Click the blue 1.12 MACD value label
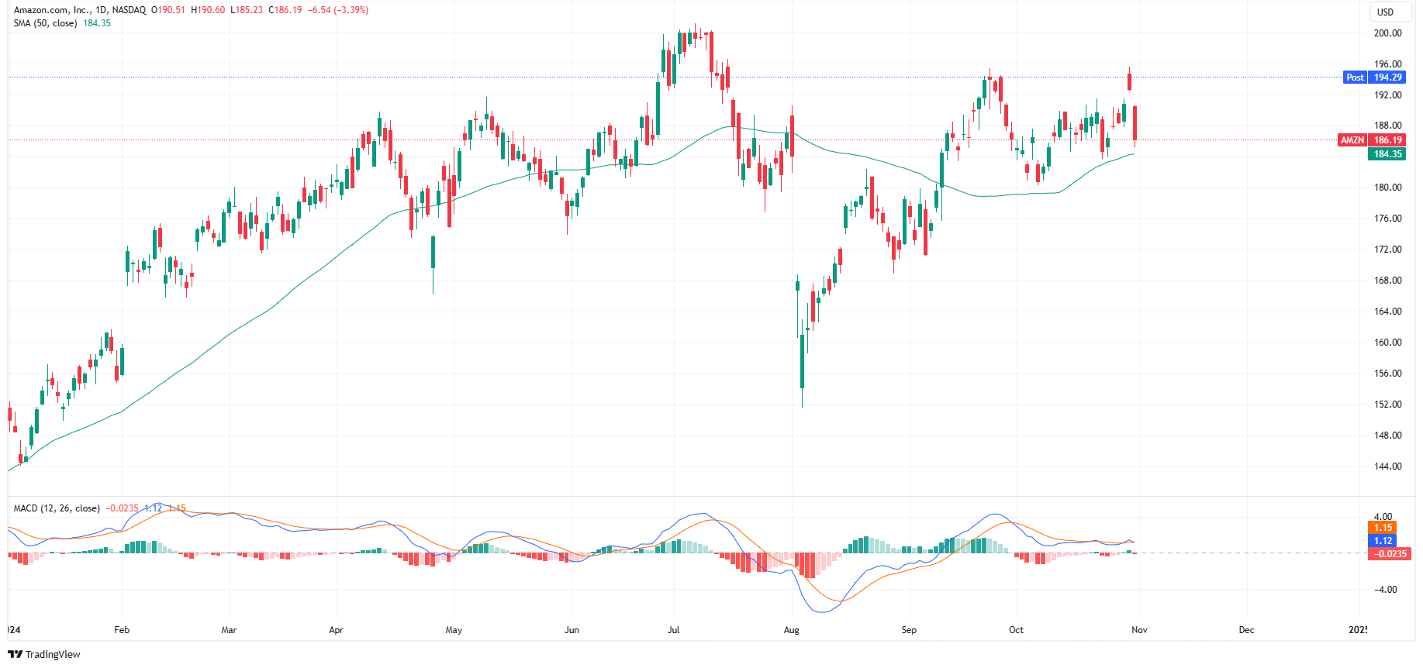The height and width of the screenshot is (668, 1423). [x=1383, y=541]
